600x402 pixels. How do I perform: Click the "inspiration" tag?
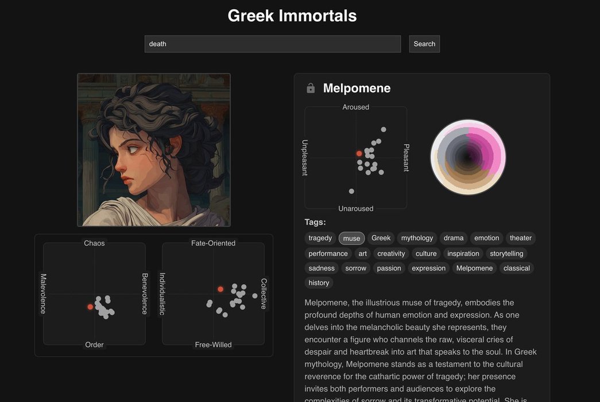click(463, 253)
